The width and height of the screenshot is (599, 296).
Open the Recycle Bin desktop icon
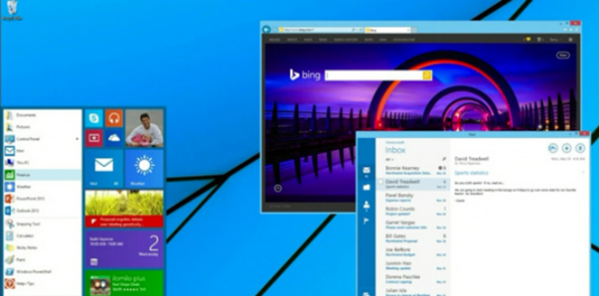12,10
